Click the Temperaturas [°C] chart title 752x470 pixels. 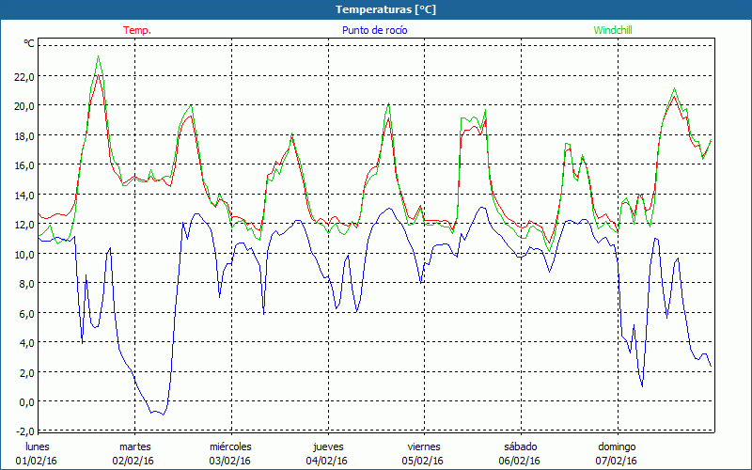point(386,9)
